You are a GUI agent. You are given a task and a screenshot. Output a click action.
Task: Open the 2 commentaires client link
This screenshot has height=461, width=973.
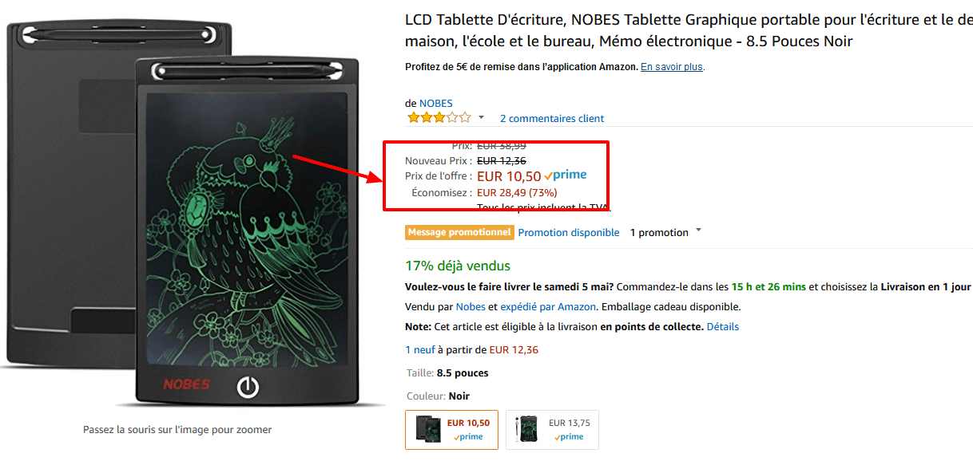click(x=551, y=118)
